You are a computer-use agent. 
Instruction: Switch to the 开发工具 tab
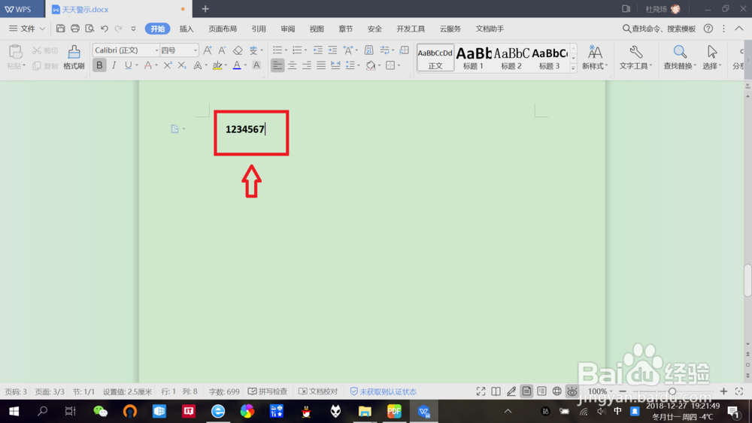(411, 29)
